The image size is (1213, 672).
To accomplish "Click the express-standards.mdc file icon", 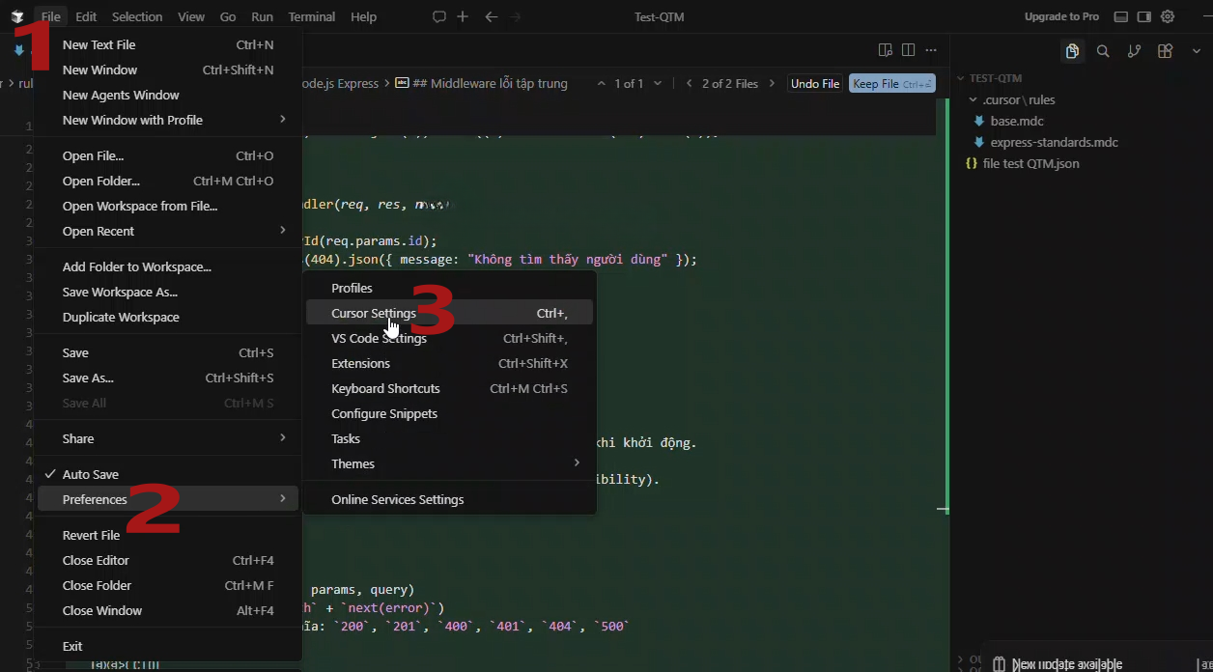I will click(980, 142).
